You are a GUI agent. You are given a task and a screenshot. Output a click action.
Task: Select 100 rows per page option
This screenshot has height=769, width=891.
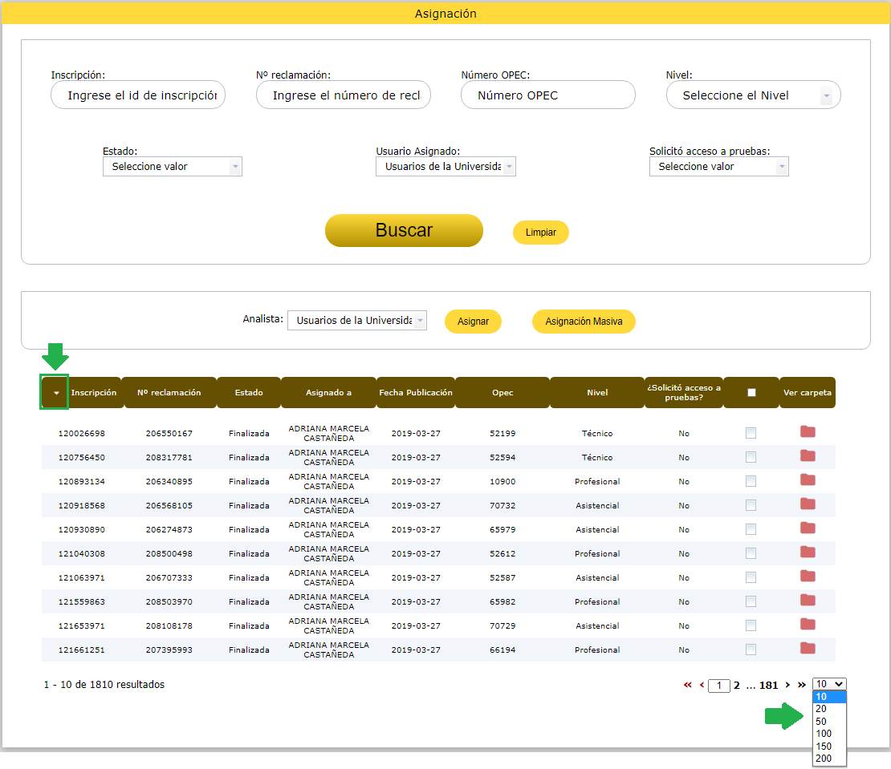pos(829,734)
